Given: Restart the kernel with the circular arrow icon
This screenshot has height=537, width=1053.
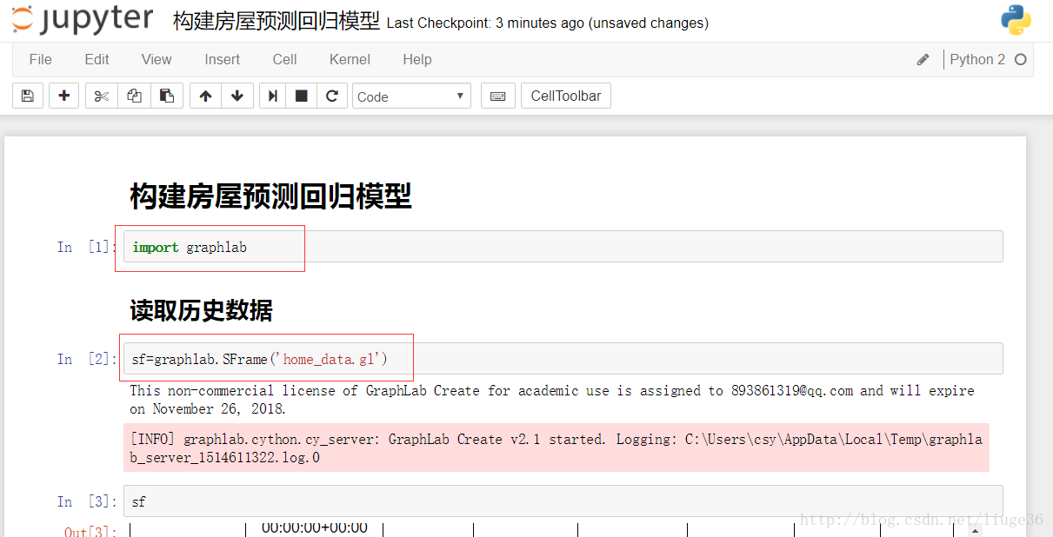Looking at the screenshot, I should point(331,96).
